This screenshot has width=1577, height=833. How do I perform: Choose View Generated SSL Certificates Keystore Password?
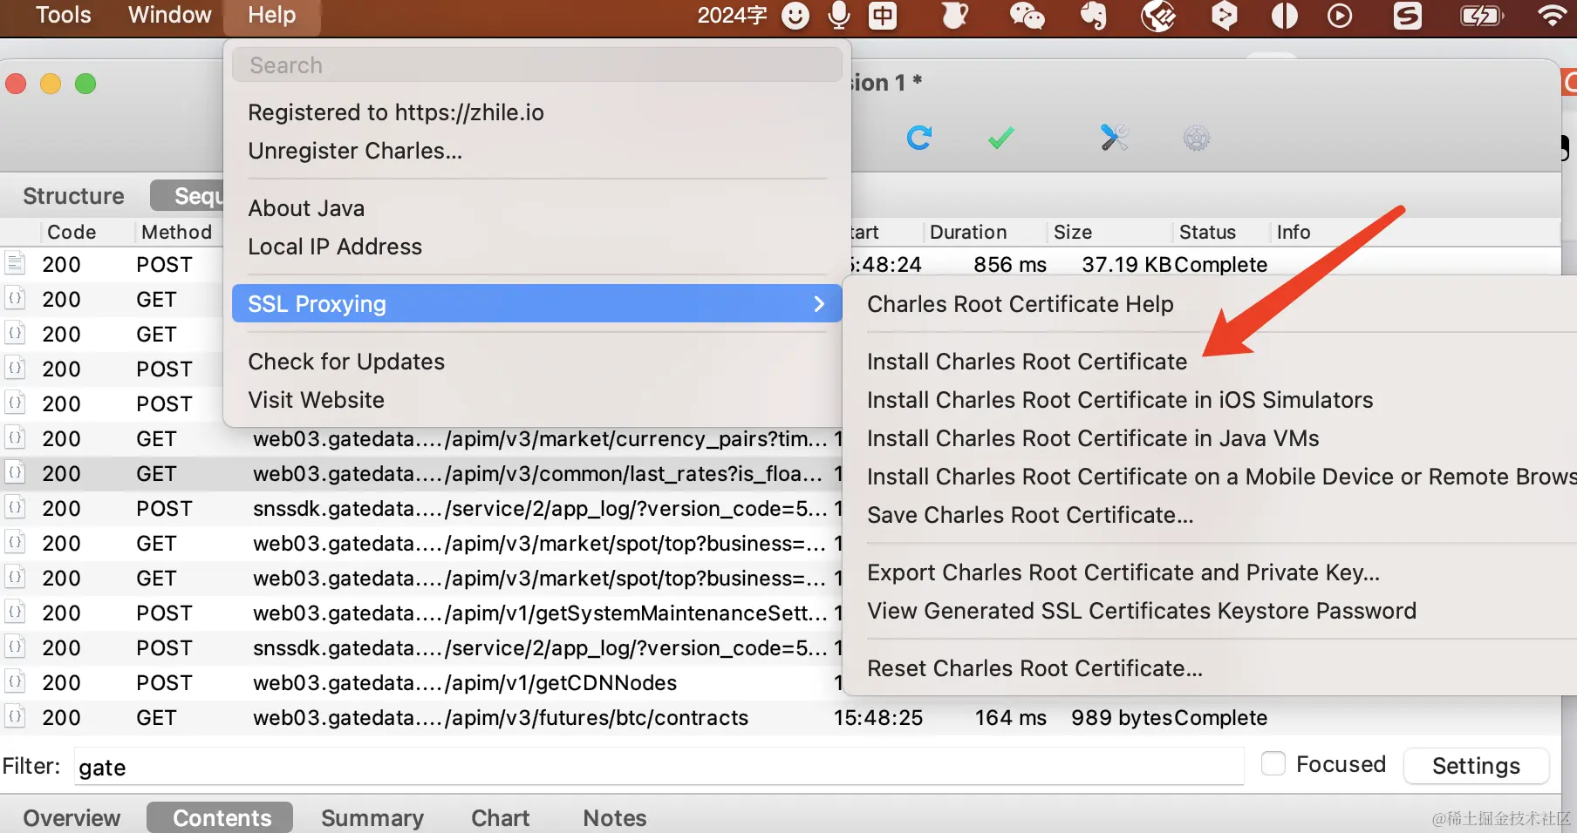pyautogui.click(x=1142, y=611)
